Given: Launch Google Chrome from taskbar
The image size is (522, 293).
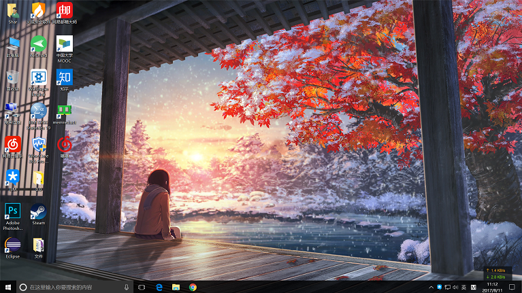Looking at the screenshot, I should pyautogui.click(x=193, y=287).
